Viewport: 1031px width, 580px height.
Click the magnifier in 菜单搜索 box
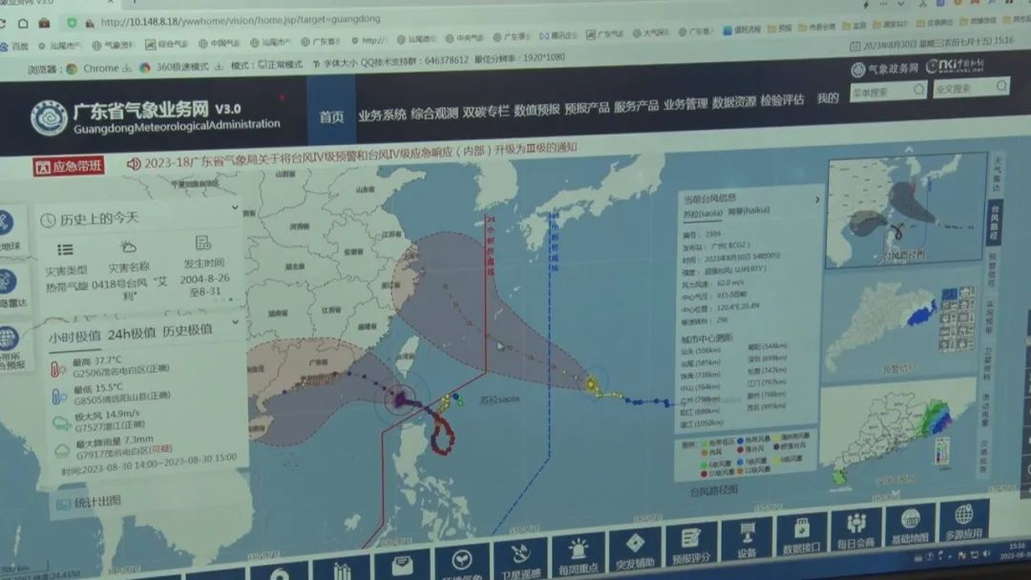[x=918, y=90]
